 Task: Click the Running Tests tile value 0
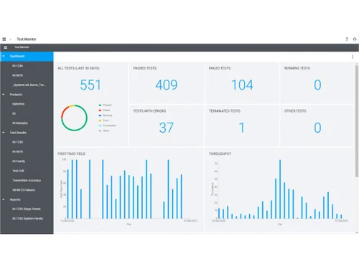317,85
